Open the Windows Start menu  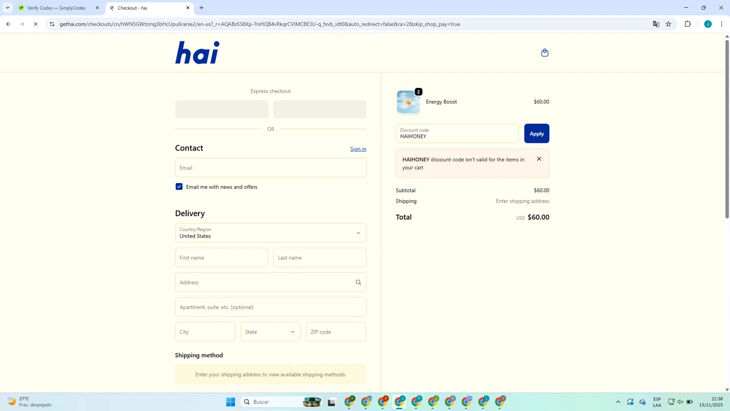tap(231, 402)
